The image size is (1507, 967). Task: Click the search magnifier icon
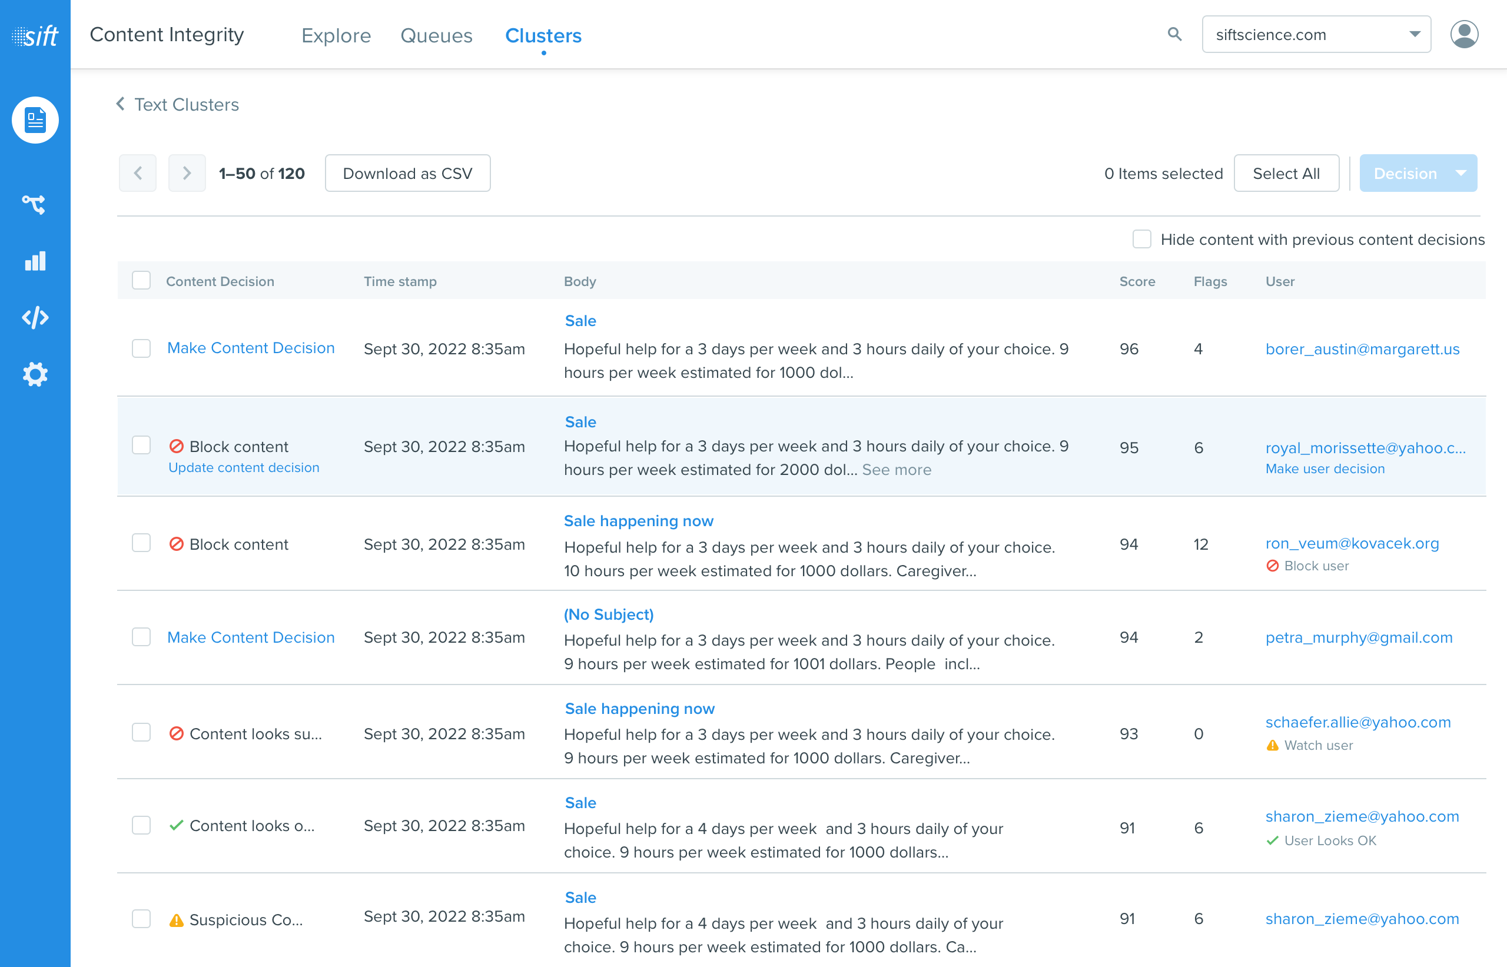pyautogui.click(x=1174, y=35)
